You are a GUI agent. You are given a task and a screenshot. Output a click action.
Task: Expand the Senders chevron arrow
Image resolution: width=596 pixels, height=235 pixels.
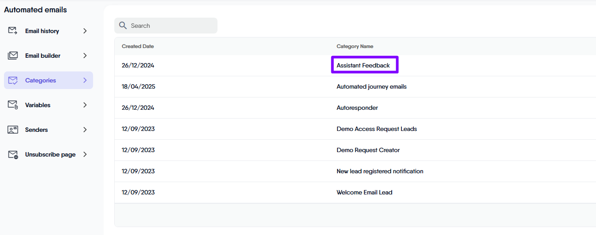click(85, 130)
